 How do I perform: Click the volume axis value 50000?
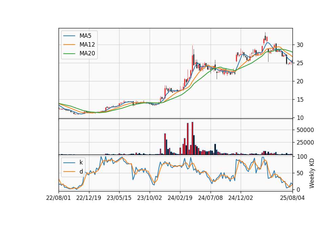pos(305,130)
